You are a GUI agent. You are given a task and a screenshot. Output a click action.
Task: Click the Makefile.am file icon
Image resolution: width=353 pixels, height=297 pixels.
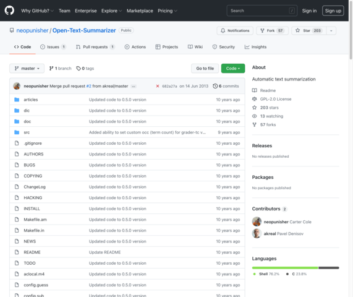point(17,220)
